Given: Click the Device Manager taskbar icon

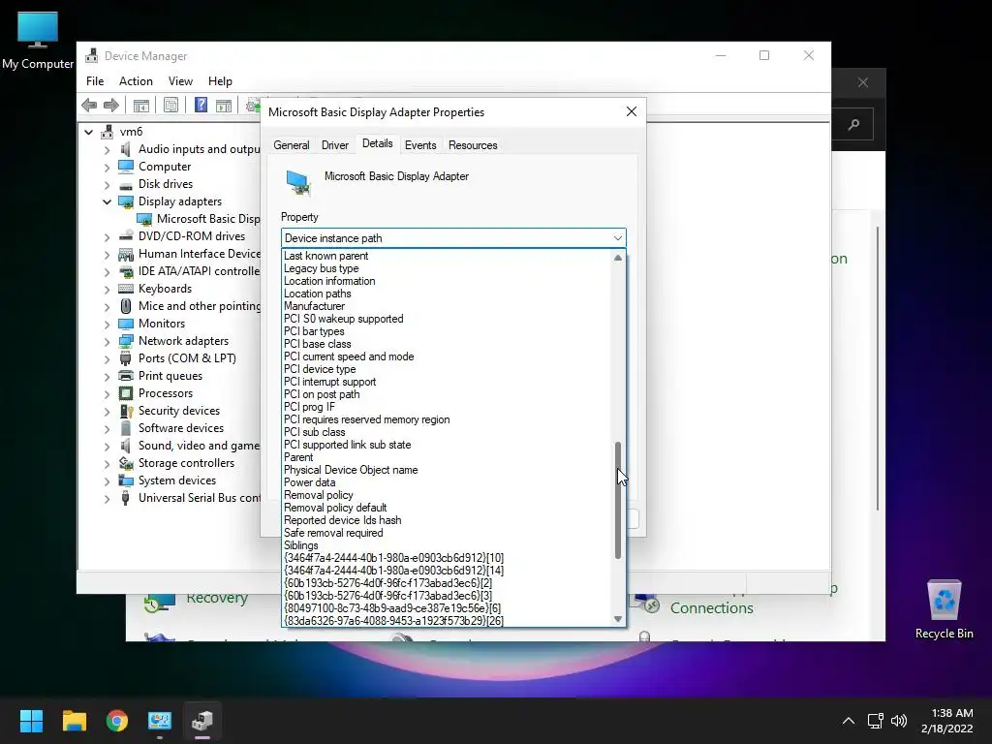Looking at the screenshot, I should (202, 721).
